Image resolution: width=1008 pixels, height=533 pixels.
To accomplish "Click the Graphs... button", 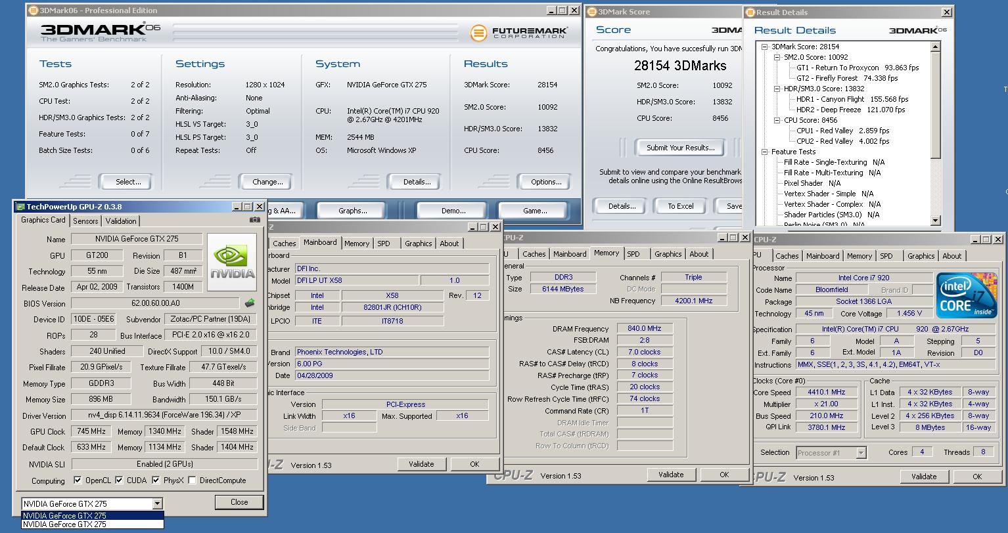I will (353, 211).
